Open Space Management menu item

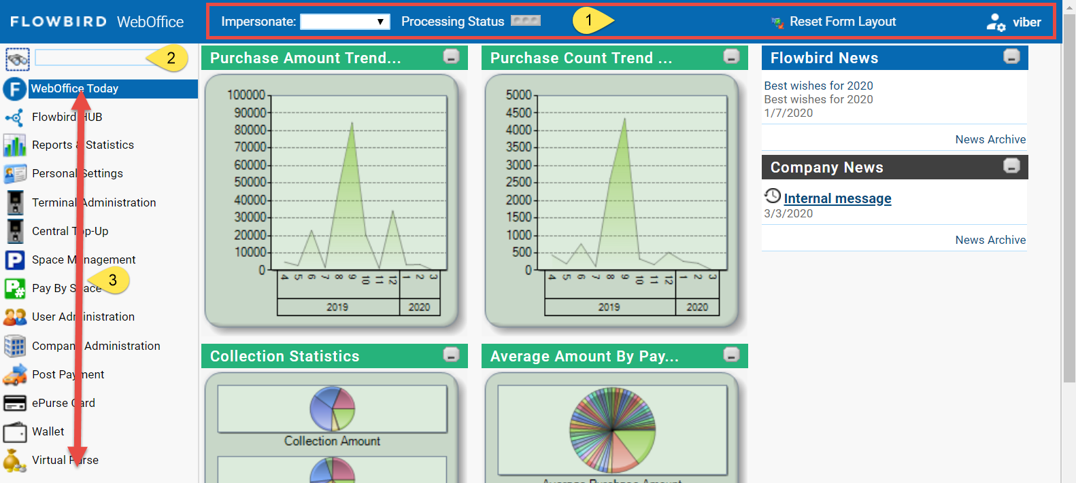tap(84, 260)
